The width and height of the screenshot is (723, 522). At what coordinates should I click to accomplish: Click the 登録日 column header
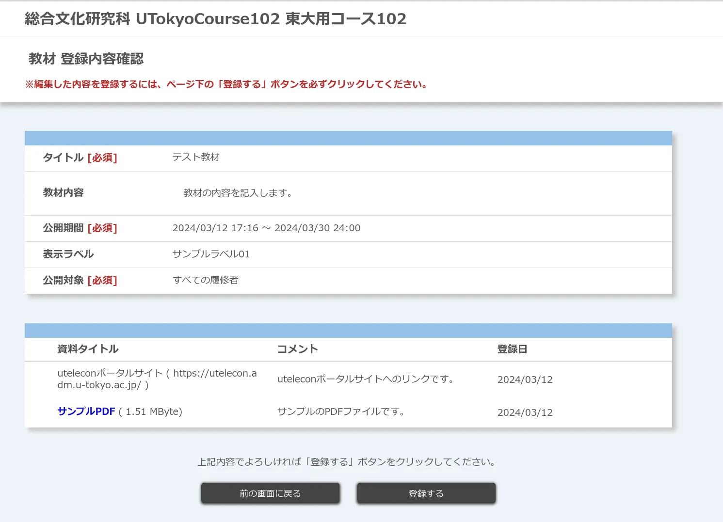point(512,349)
